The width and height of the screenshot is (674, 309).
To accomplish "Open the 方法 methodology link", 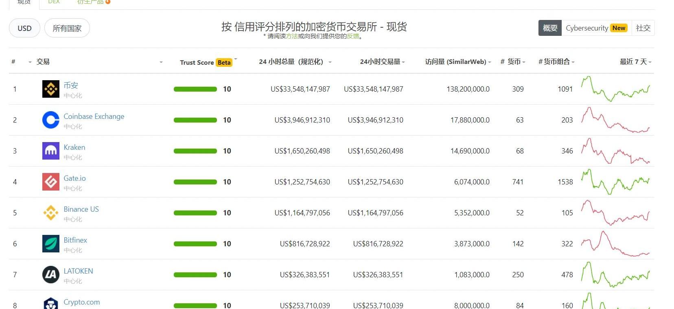I will click(x=292, y=36).
